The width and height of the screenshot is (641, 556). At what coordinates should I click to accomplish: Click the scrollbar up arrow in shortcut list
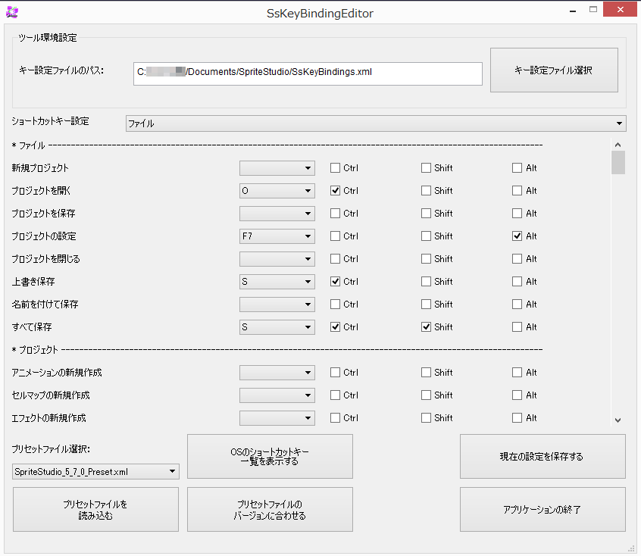(618, 145)
